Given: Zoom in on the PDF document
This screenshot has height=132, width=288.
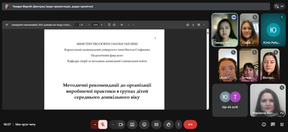Looking at the screenshot, I should coord(102,25).
